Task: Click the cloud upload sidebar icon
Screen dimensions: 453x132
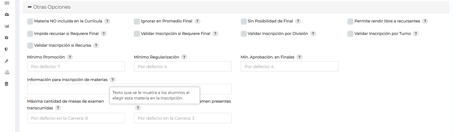Action: pos(7,15)
